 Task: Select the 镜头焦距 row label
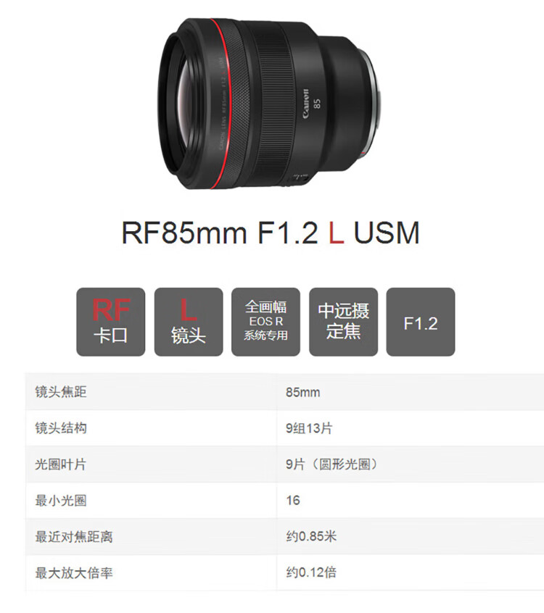61,392
